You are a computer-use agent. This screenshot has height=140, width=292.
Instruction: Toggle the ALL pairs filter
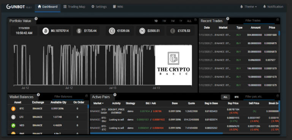coord(225,97)
